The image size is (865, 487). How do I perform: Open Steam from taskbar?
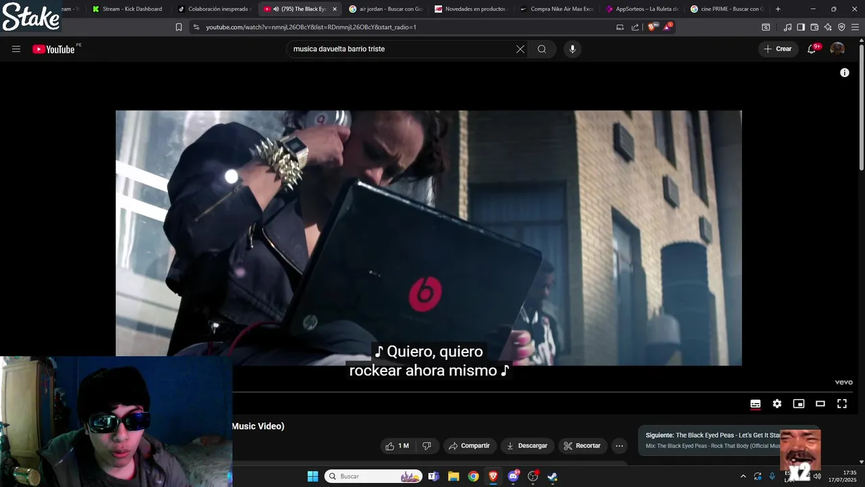(x=553, y=476)
